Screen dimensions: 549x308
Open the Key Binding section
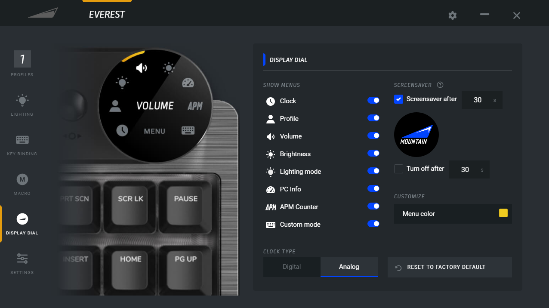point(22,144)
